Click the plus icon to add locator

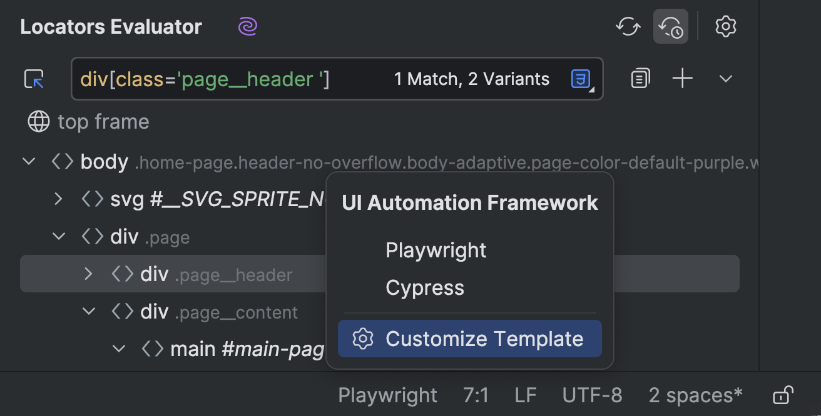coord(683,78)
